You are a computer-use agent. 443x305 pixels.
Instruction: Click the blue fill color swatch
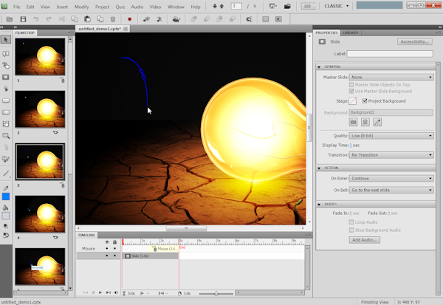[x=6, y=197]
